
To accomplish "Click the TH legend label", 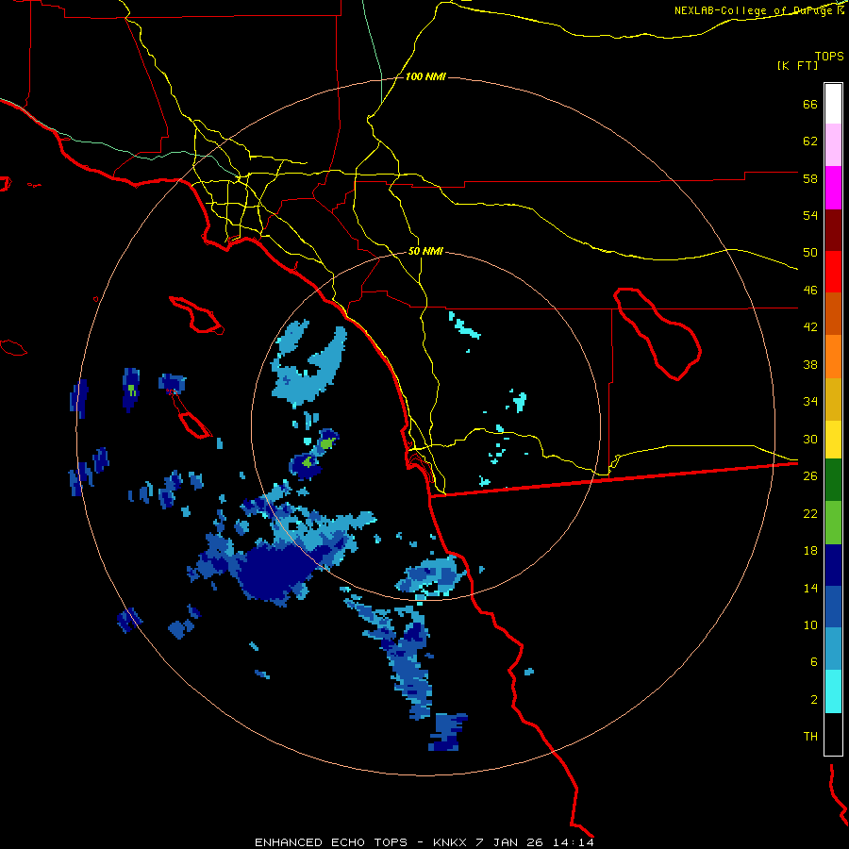I will coord(810,737).
